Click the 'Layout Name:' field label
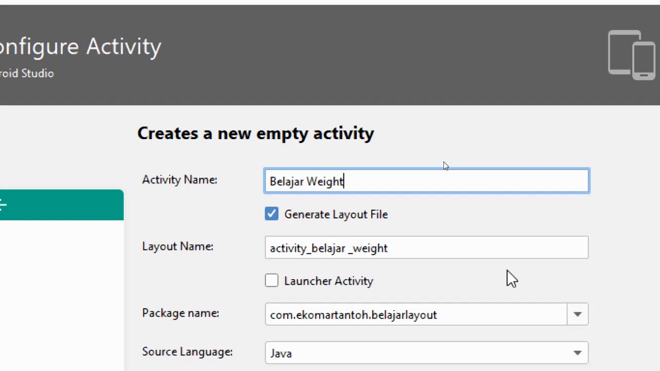 [x=177, y=246]
